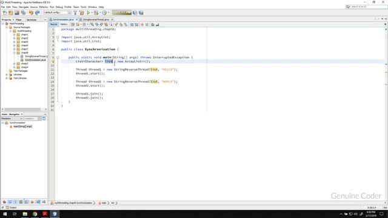Select the Test Packages node
Viewport: 388px width, 218px height.
tap(21, 71)
